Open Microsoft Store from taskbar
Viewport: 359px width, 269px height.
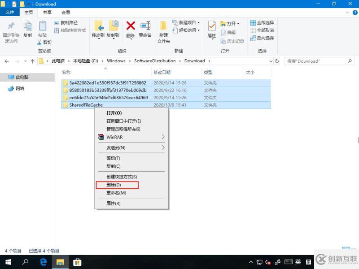coord(77,262)
